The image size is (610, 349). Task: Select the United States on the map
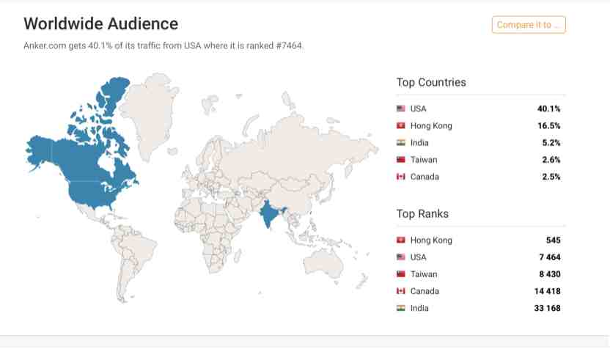pos(90,194)
